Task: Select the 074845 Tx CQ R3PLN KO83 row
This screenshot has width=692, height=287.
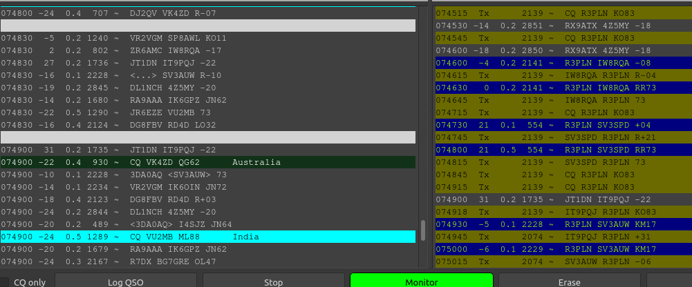Action: tap(563, 175)
